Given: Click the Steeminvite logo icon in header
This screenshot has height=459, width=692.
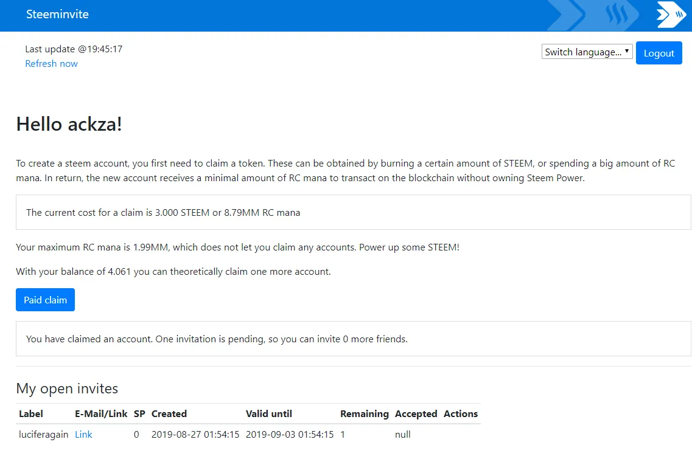Looking at the screenshot, I should coord(671,15).
